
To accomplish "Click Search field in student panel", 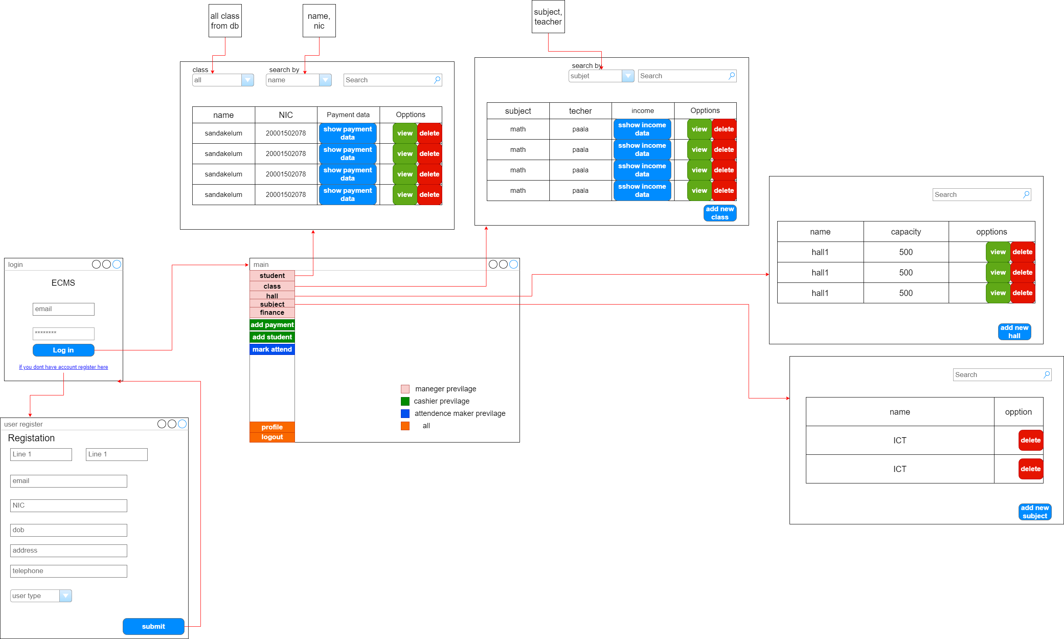I will [392, 80].
